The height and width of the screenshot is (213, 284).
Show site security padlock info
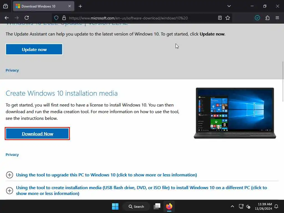pos(64,18)
